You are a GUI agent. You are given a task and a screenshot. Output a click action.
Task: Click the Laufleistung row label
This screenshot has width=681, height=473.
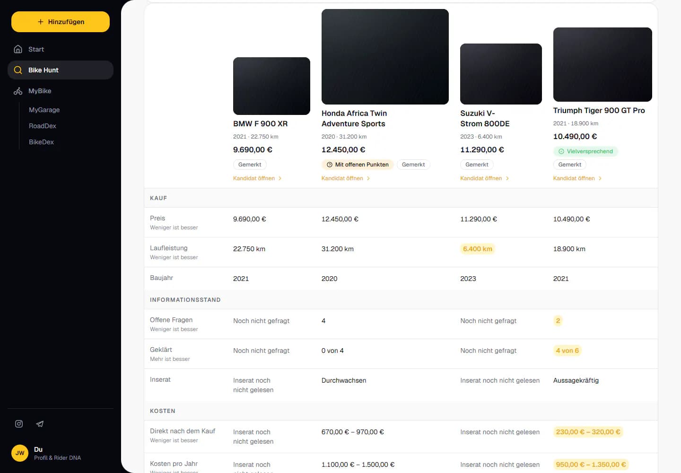[x=169, y=248]
